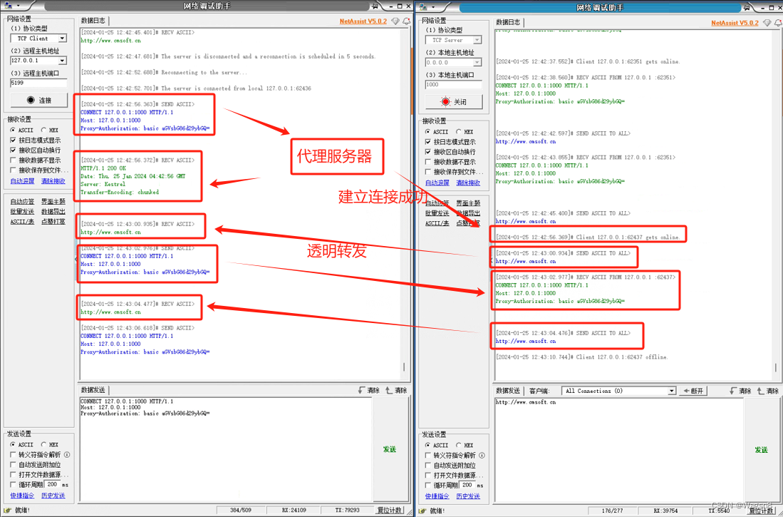
Task: Click the RX:24109 counter in client status bar
Action: click(x=294, y=511)
